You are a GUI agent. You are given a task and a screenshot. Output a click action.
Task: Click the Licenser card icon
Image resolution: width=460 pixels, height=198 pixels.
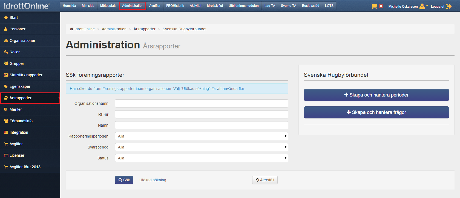pyautogui.click(x=6, y=155)
